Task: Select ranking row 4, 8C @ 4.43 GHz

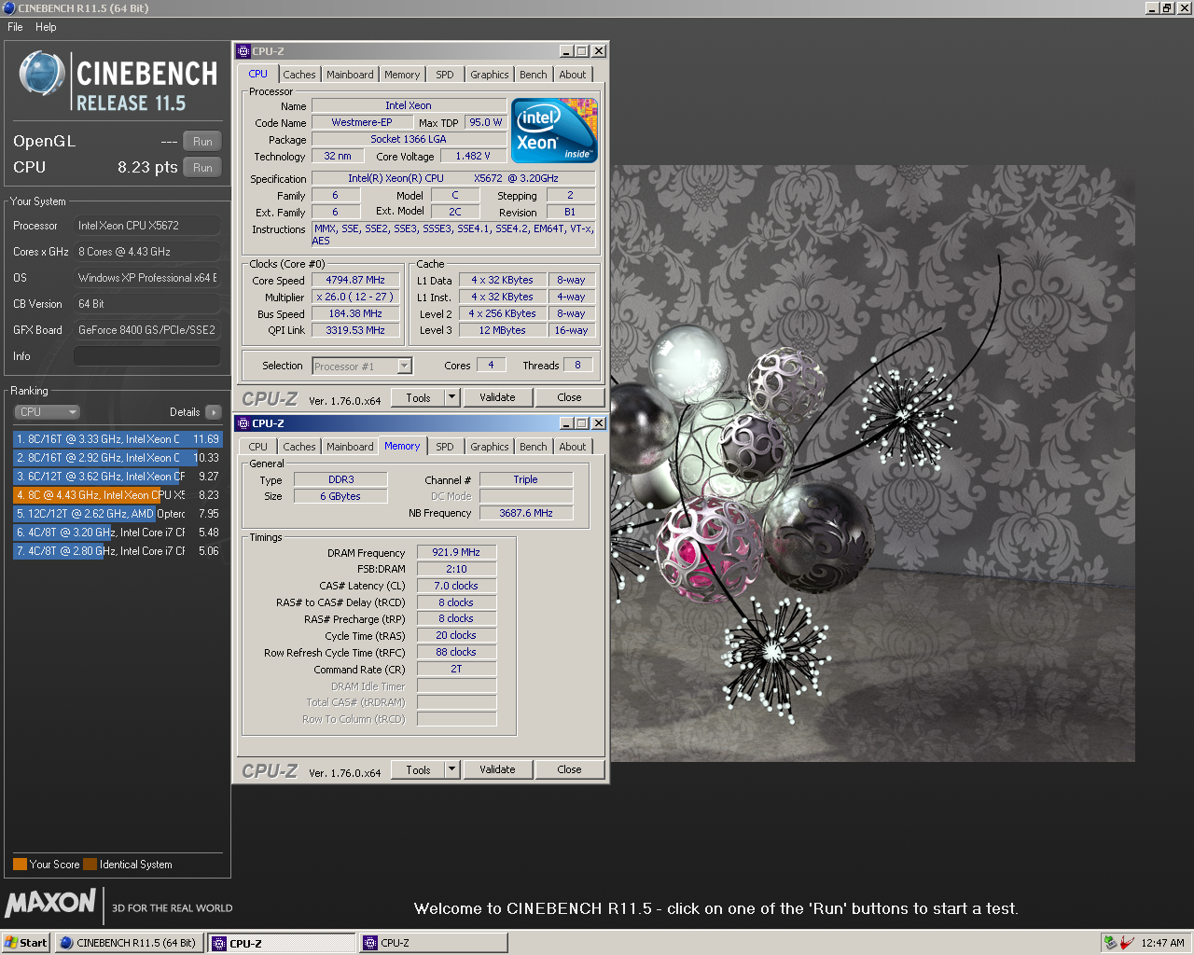Action: pos(118,495)
